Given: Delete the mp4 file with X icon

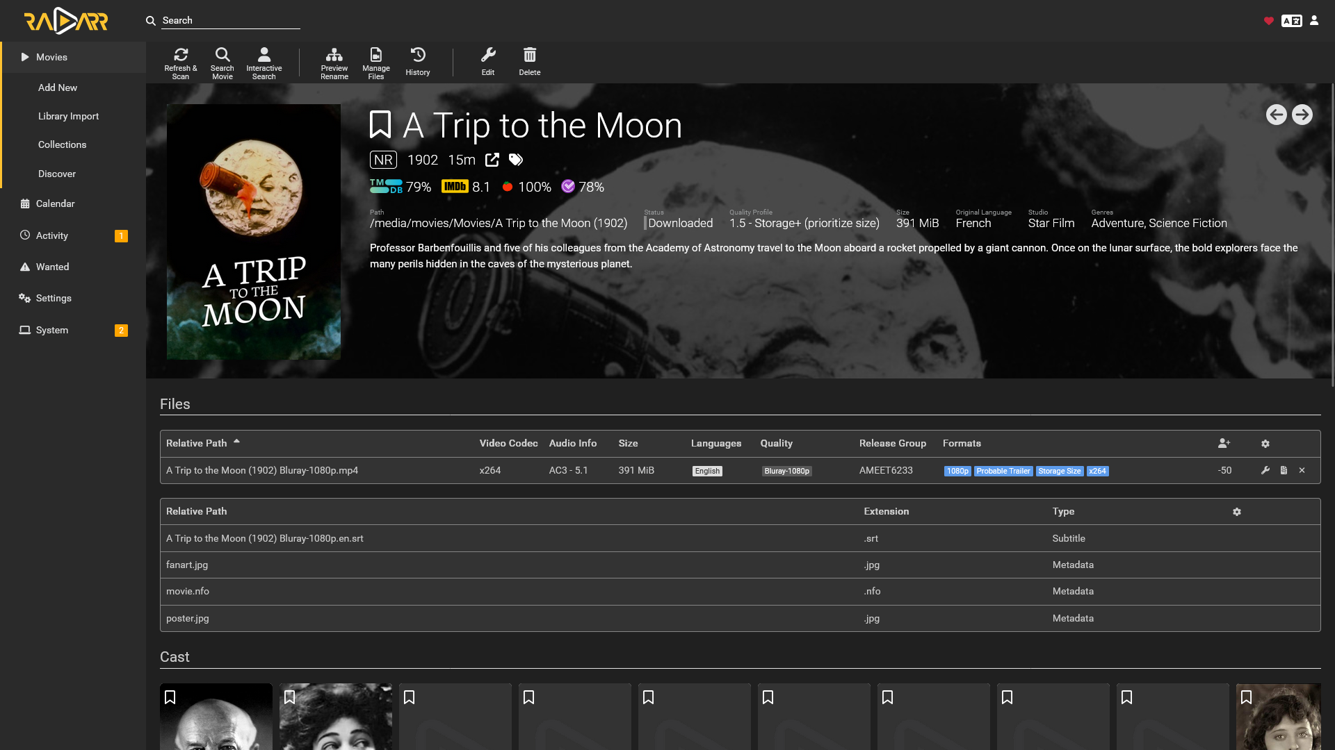Looking at the screenshot, I should 1302,470.
